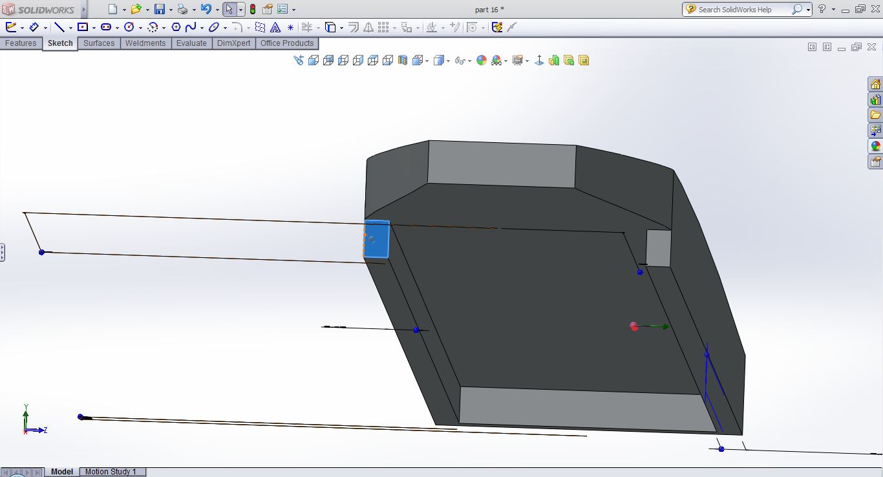
Task: Expand the Rectangle tool dropdown arrow
Action: pos(94,28)
